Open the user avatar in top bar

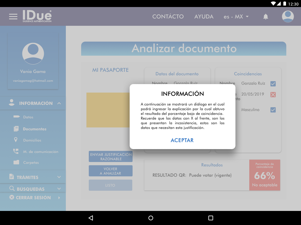288,17
